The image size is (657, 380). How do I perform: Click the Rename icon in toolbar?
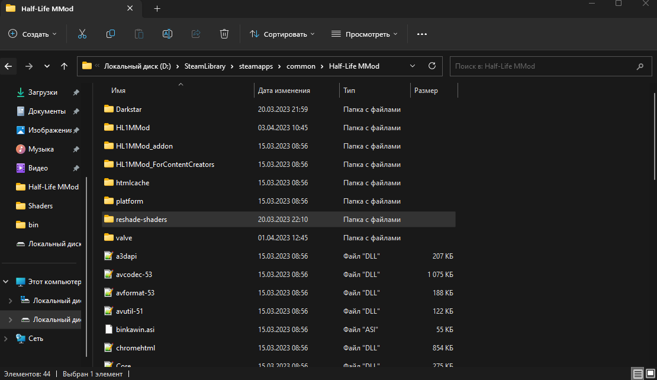click(x=168, y=34)
